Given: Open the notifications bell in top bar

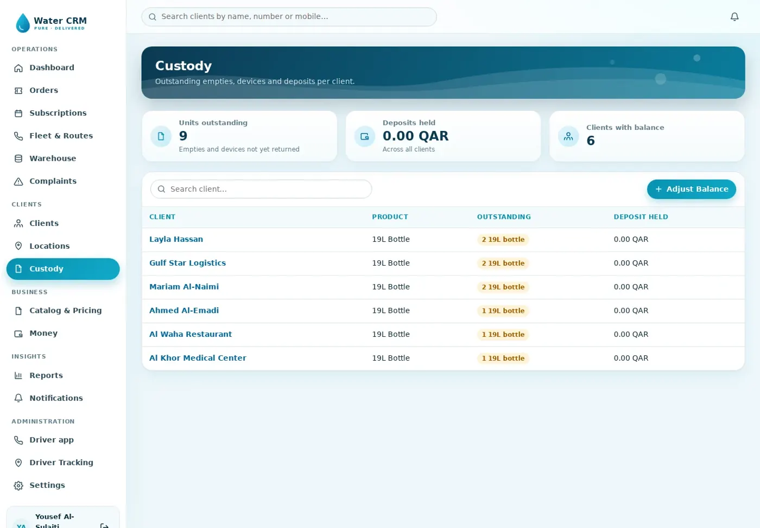Looking at the screenshot, I should [x=734, y=17].
